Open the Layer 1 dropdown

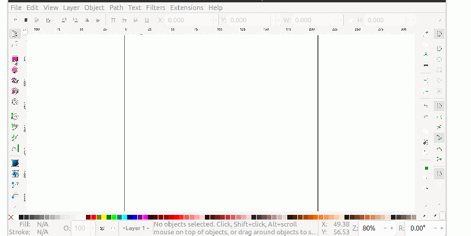136,228
